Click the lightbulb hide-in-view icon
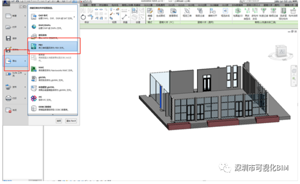The image size is (300, 184). tap(111, 9)
